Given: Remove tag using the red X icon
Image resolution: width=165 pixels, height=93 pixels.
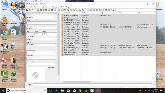Looking at the screenshot, I should pos(30,10).
